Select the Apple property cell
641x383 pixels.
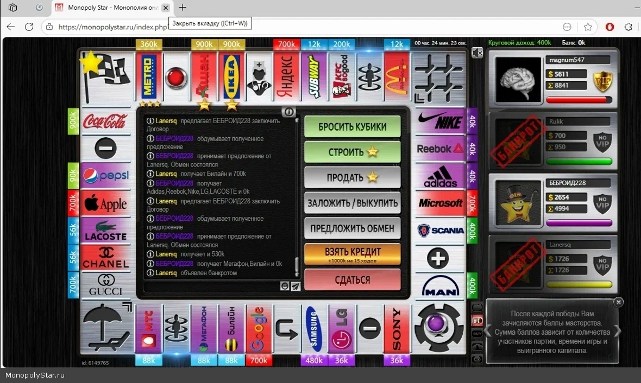pyautogui.click(x=105, y=203)
